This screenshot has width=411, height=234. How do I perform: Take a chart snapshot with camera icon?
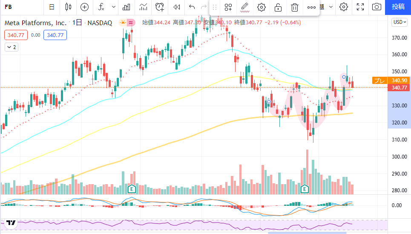377,7
